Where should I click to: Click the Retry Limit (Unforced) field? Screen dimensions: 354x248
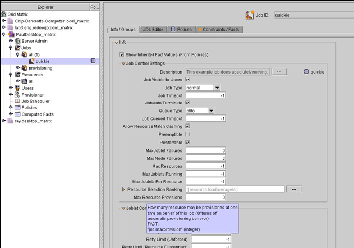211,239
